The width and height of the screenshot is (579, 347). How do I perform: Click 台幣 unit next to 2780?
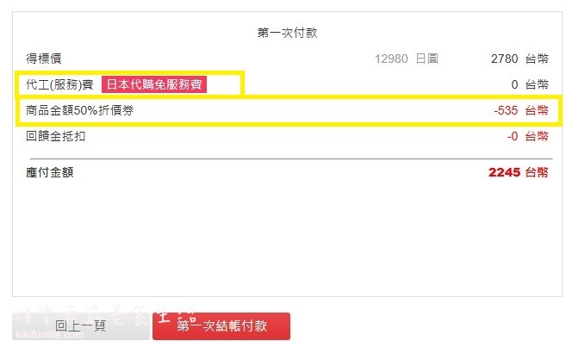pos(537,59)
